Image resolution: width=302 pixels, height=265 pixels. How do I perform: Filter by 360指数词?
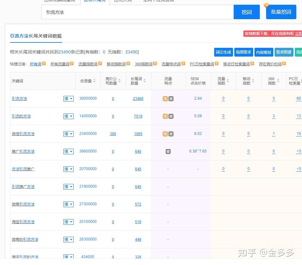click(x=144, y=64)
